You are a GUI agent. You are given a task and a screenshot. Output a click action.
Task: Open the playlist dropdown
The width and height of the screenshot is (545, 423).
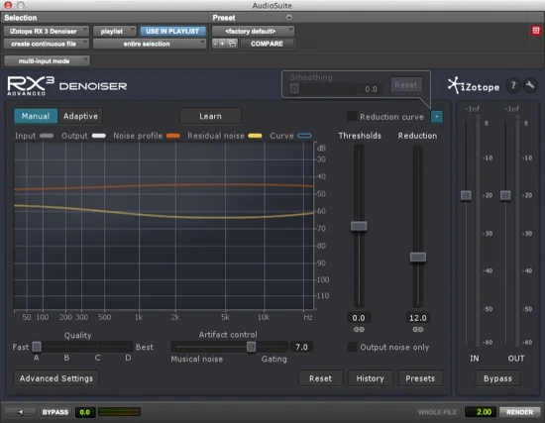coord(114,32)
